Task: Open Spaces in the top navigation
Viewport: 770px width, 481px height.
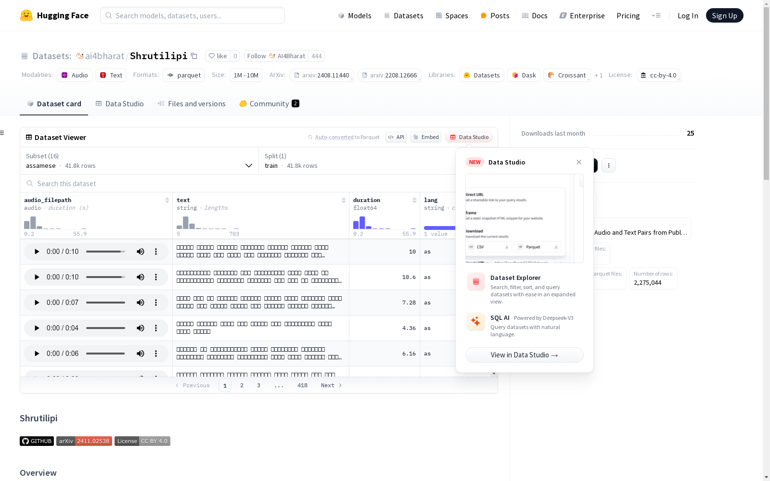Action: [452, 15]
